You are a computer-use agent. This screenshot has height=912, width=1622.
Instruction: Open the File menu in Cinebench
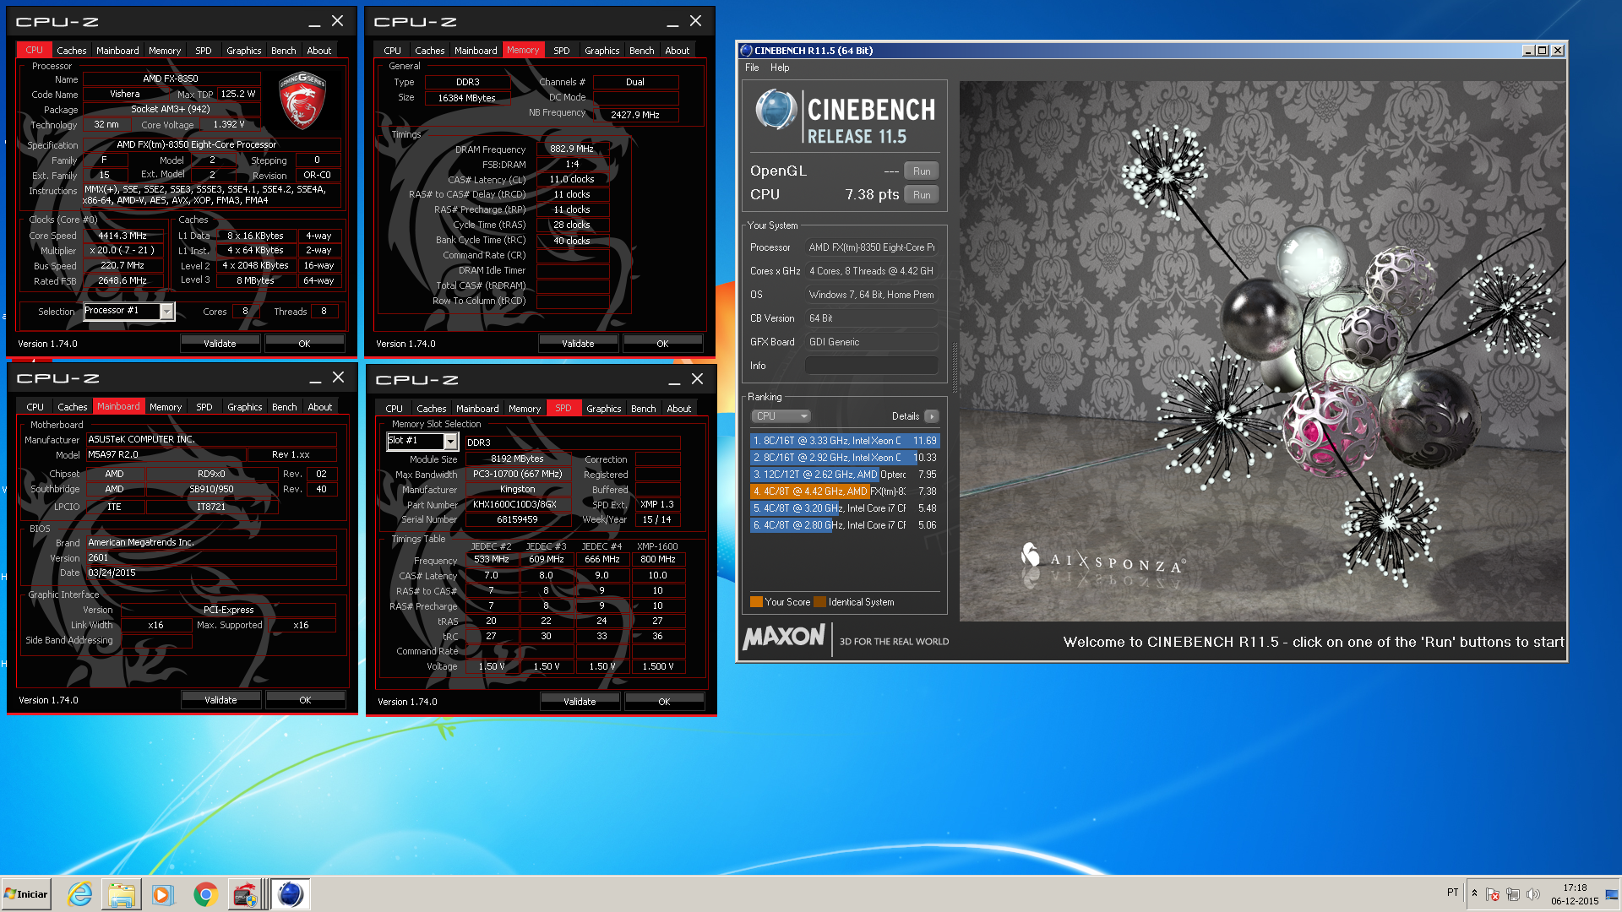point(752,68)
